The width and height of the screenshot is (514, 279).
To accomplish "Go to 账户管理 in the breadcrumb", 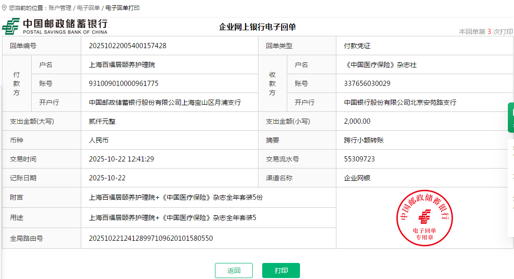I will coord(60,8).
